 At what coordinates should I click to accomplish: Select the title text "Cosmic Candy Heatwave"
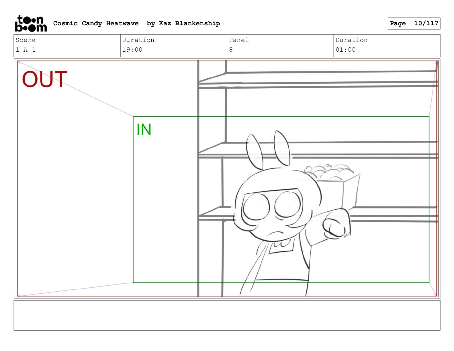(96, 24)
